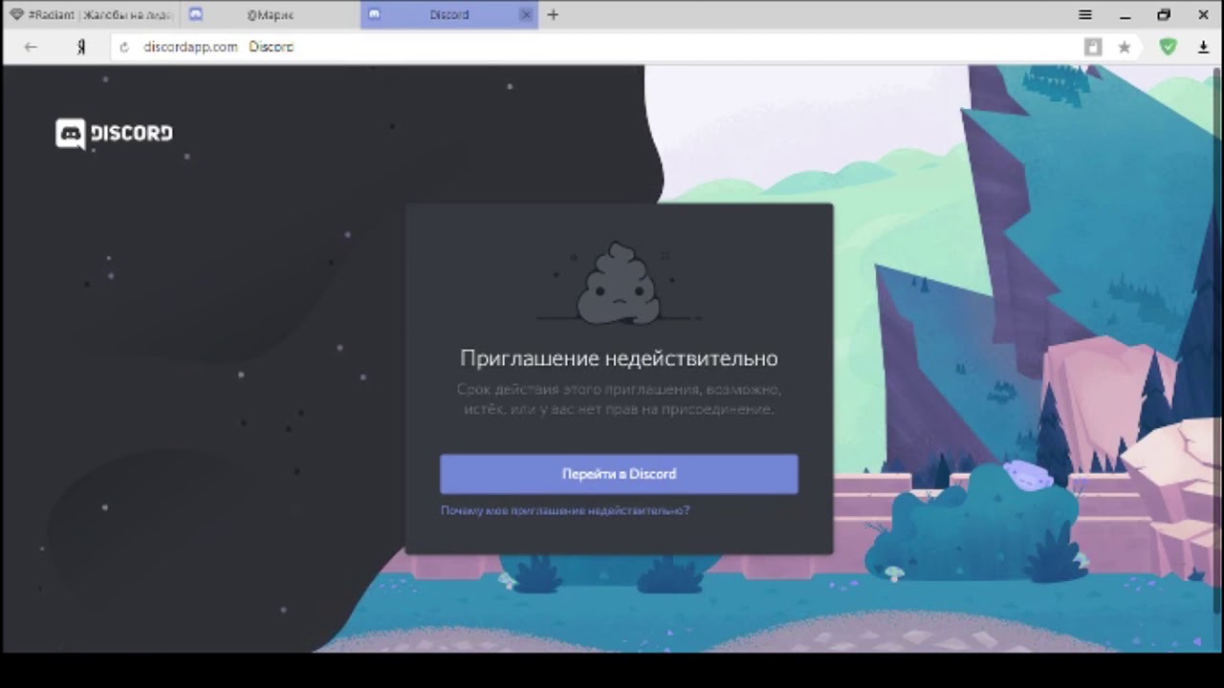Switch to the @Марик tab

(270, 14)
